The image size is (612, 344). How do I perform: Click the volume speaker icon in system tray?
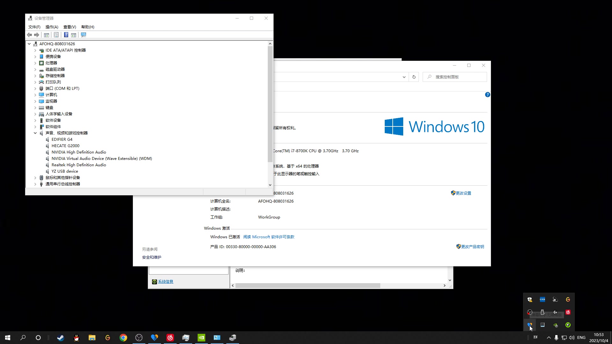(x=572, y=338)
